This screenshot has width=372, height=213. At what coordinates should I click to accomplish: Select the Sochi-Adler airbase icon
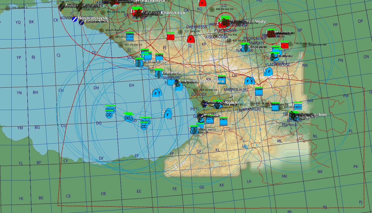[x=139, y=62]
